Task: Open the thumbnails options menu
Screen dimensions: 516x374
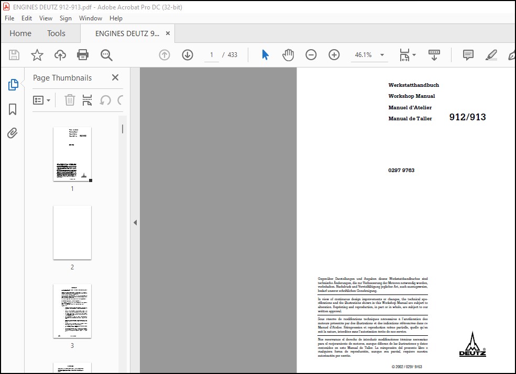Action: pyautogui.click(x=41, y=100)
